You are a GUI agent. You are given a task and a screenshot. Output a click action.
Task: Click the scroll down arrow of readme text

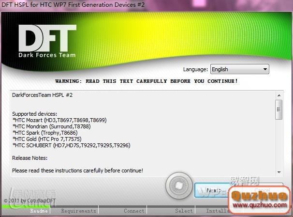(x=279, y=172)
